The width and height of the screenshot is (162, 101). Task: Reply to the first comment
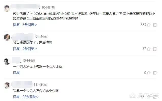(x=16, y=25)
